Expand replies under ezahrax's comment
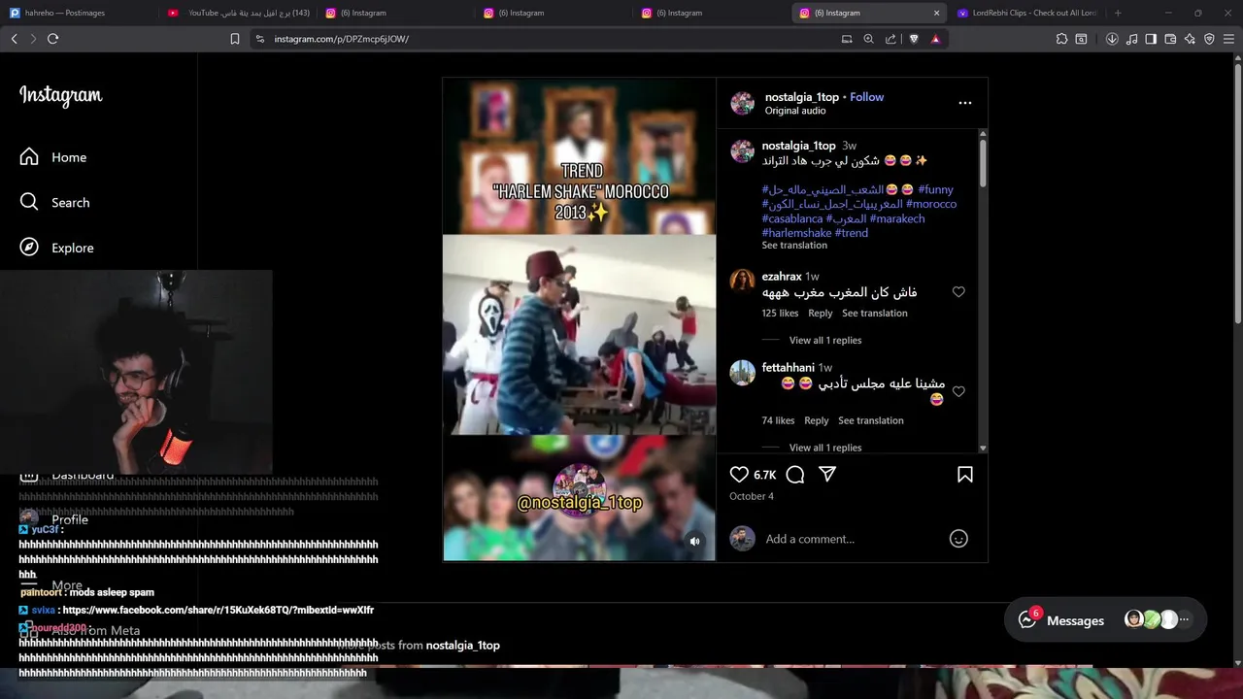 coord(825,341)
